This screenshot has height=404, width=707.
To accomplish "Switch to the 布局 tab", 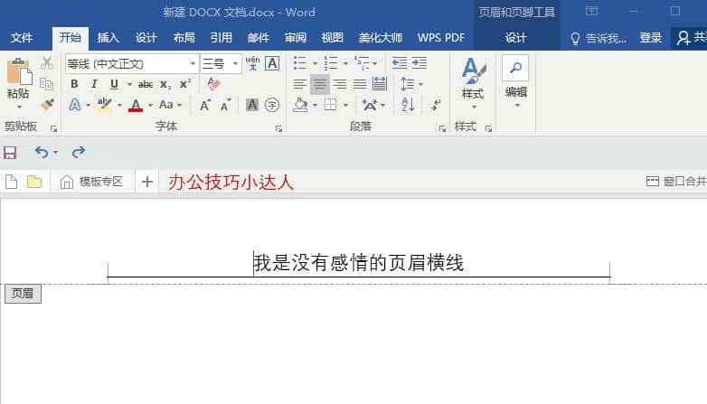I will pyautogui.click(x=184, y=38).
